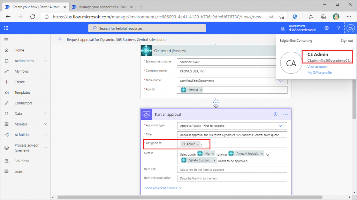Viewport: 357px width, 200px height.
Task: Open help for Start an approval
Action: (x=275, y=114)
